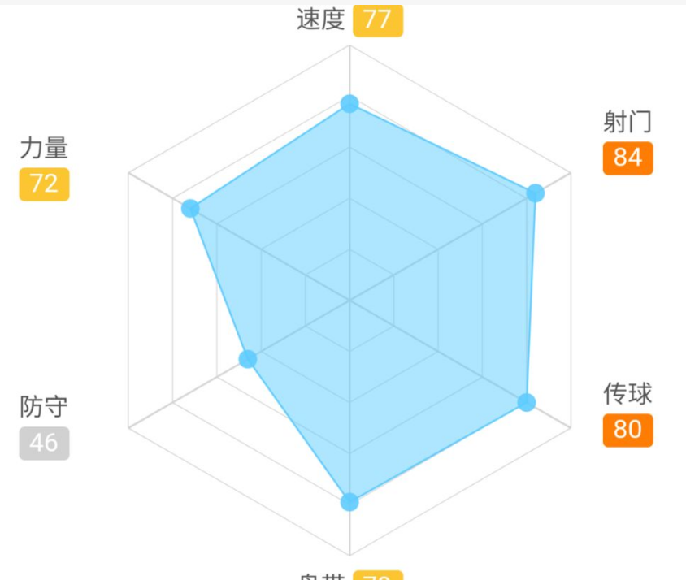Click the orange 80 score badge
Image resolution: width=686 pixels, height=580 pixels.
(627, 431)
